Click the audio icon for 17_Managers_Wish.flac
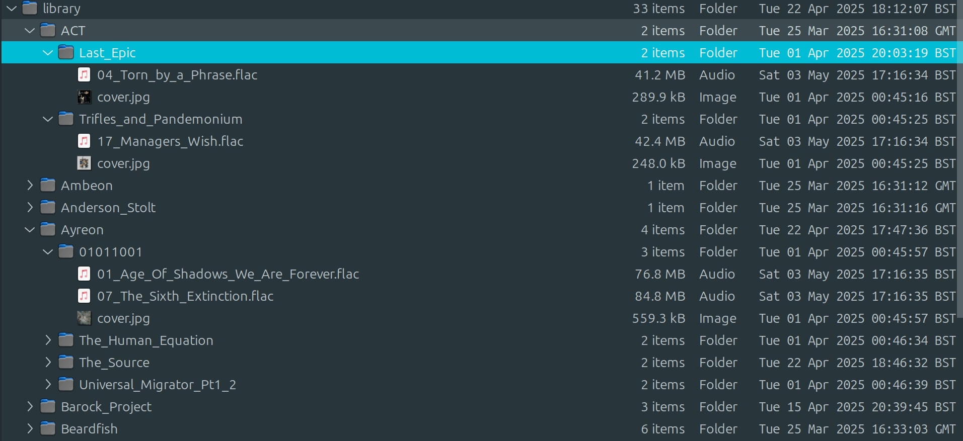The image size is (963, 441). point(84,141)
